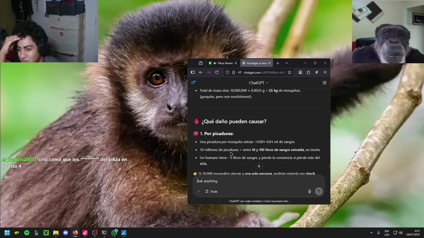
Task: Go forward one page in Firefox
Action: [209, 72]
